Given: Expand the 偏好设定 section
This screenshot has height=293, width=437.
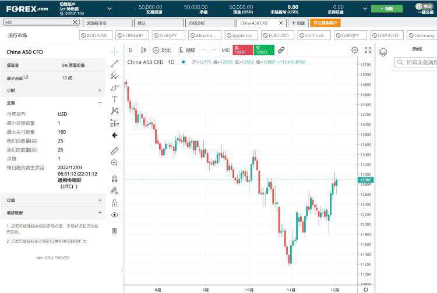Looking at the screenshot, I should click(x=100, y=213).
